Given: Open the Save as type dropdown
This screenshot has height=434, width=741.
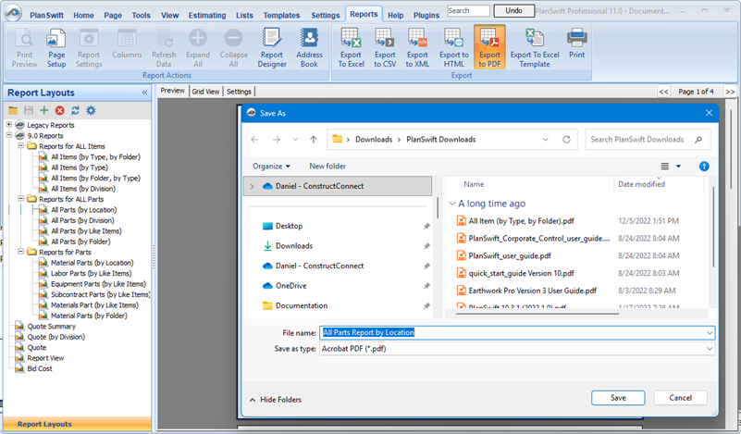Looking at the screenshot, I should [x=710, y=349].
